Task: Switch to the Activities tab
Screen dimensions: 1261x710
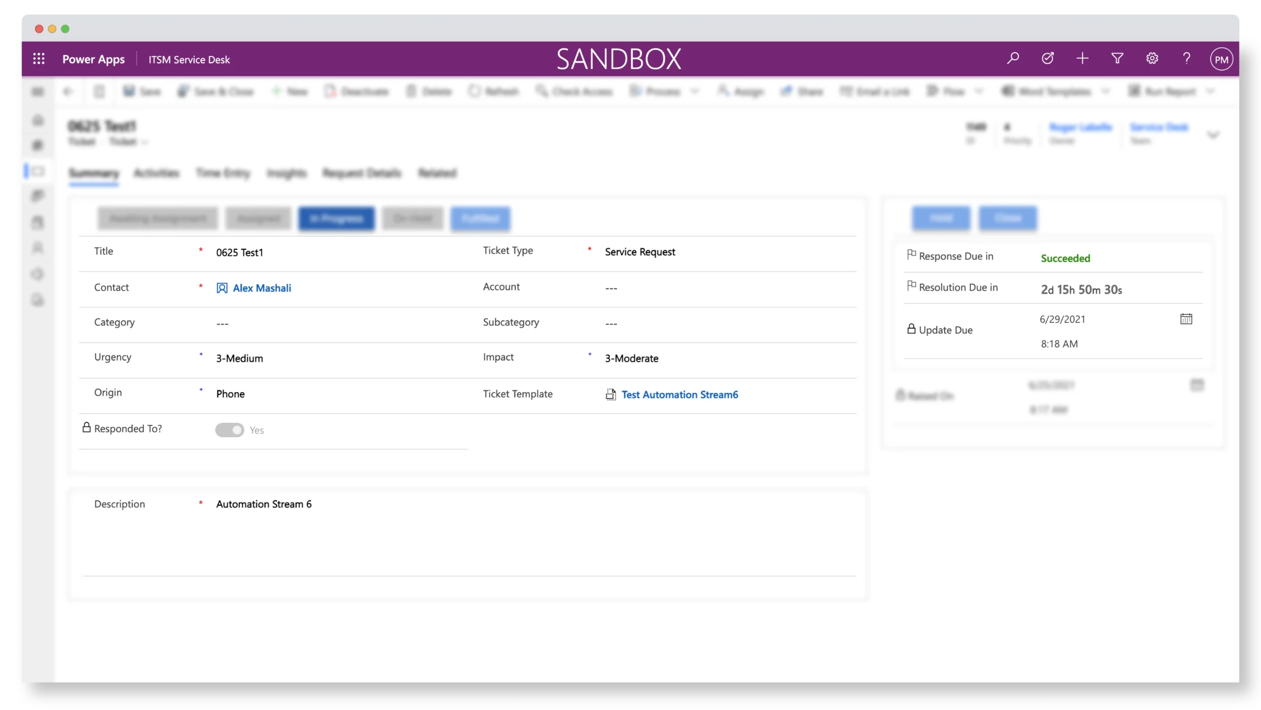Action: point(154,172)
